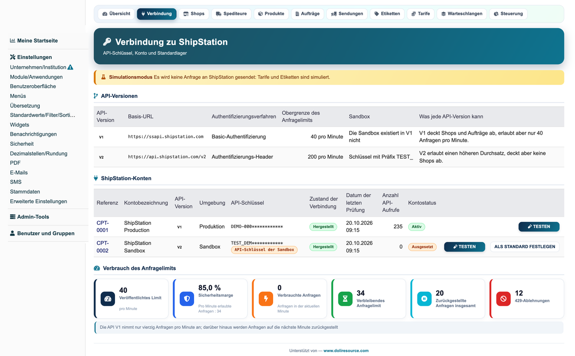Click the server icon beside Admin-Tools
The image size is (575, 356).
[13, 217]
